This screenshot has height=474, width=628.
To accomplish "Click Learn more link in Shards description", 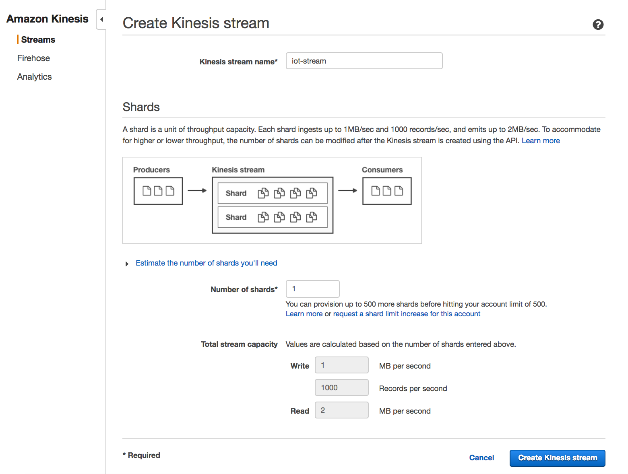I will tap(541, 140).
